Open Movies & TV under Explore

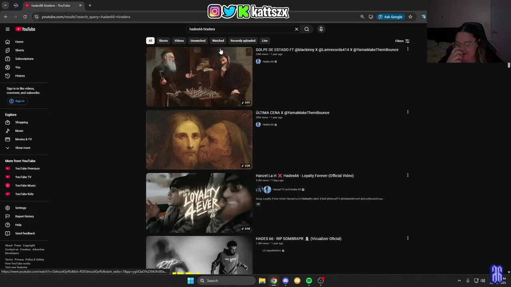point(24,139)
